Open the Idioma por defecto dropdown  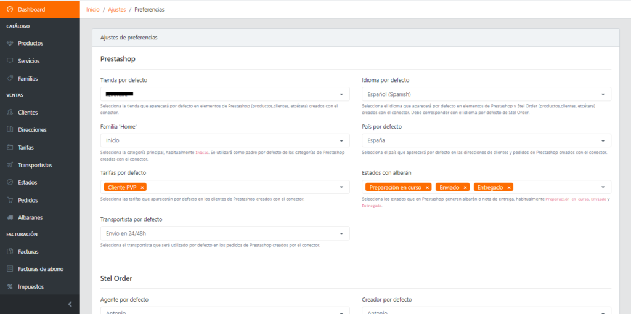pyautogui.click(x=486, y=94)
